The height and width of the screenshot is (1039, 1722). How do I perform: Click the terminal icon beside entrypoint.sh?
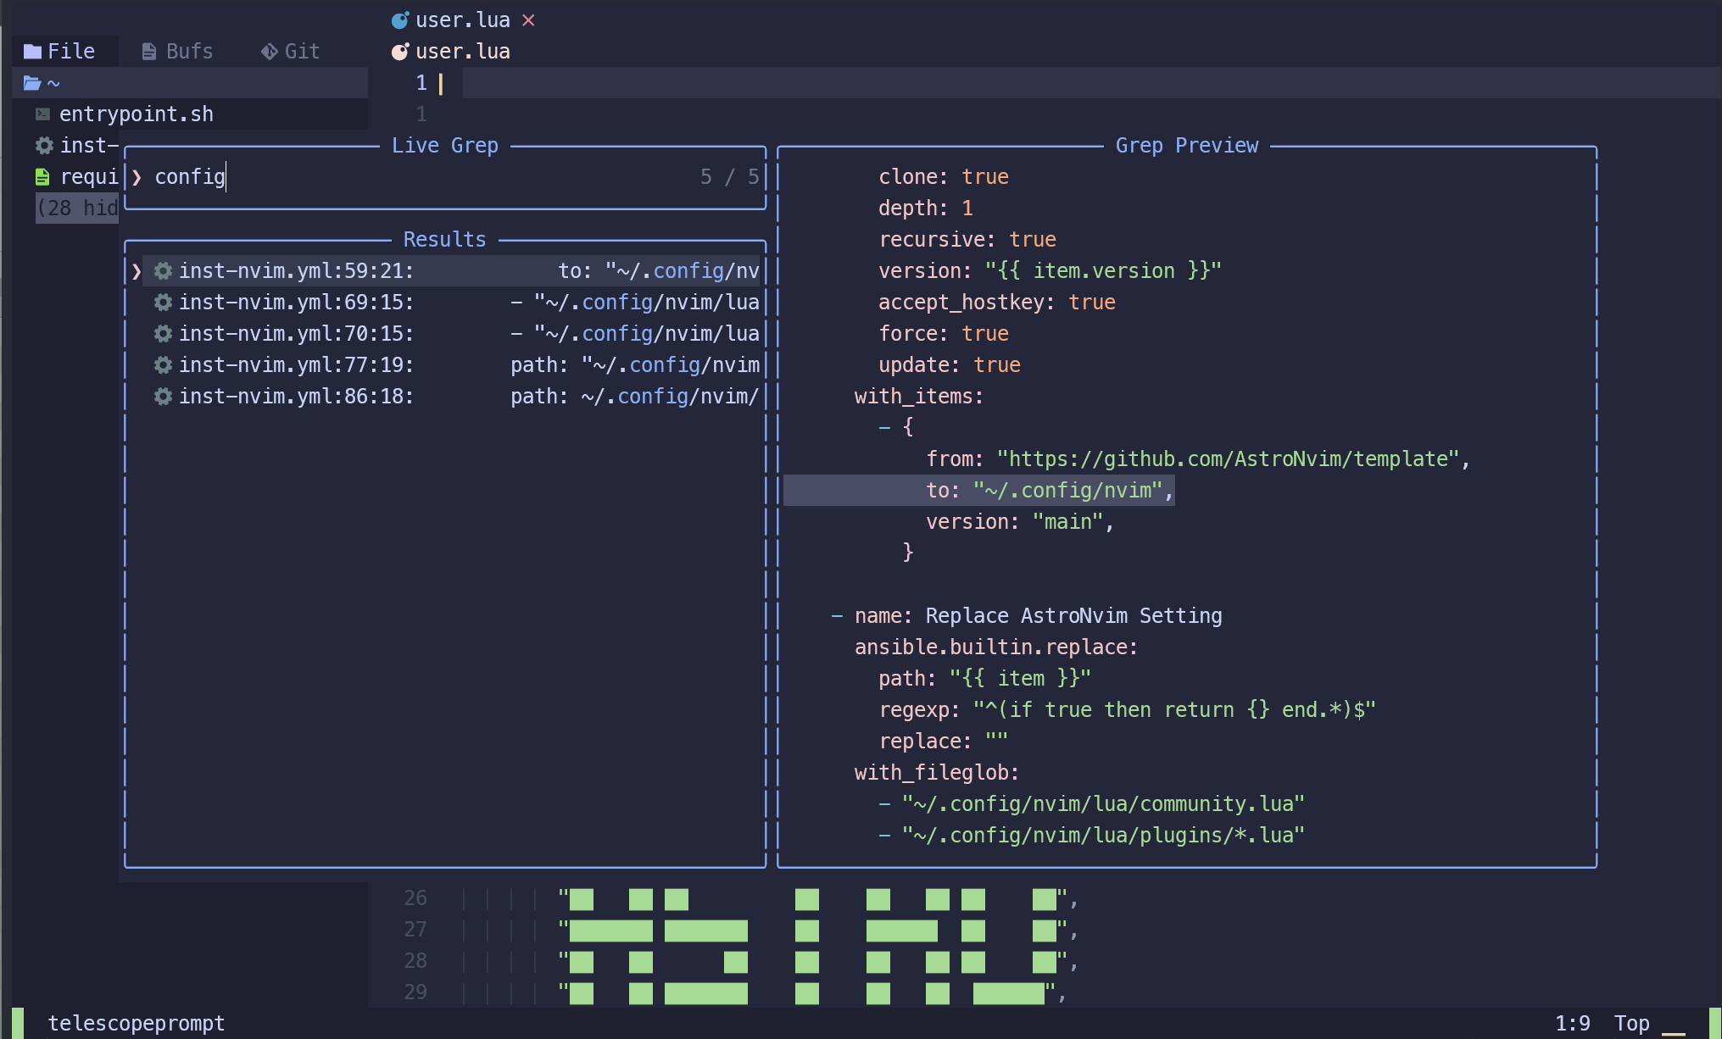click(42, 113)
